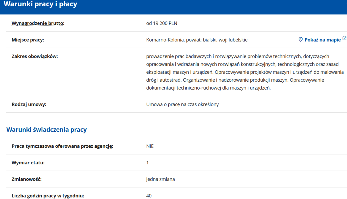Click the Komarno-Kolonia workplace location text
The image size is (347, 199).
(197, 40)
